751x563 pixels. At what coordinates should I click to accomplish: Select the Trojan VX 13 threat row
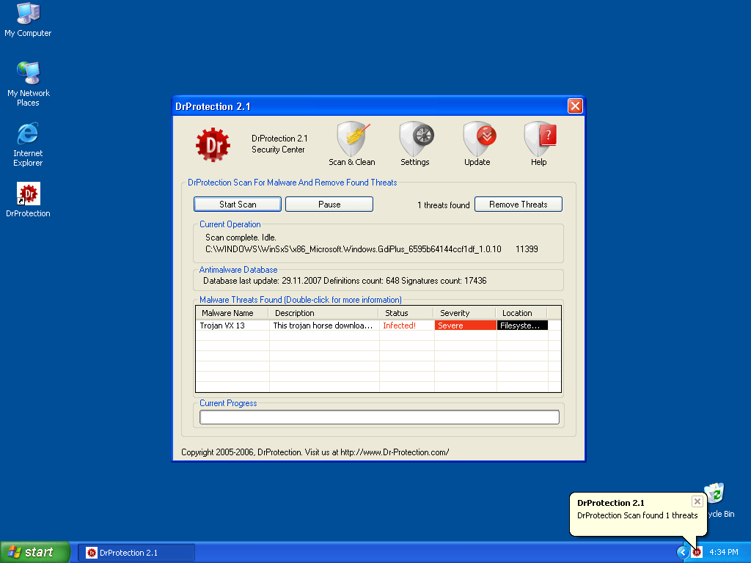(230, 325)
